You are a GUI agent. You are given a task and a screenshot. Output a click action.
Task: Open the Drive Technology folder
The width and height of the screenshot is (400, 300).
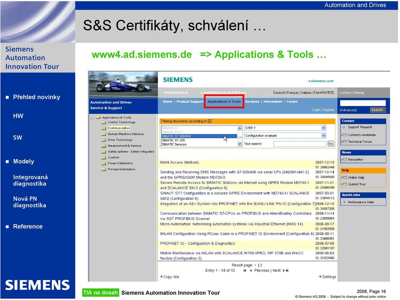[x=120, y=140]
